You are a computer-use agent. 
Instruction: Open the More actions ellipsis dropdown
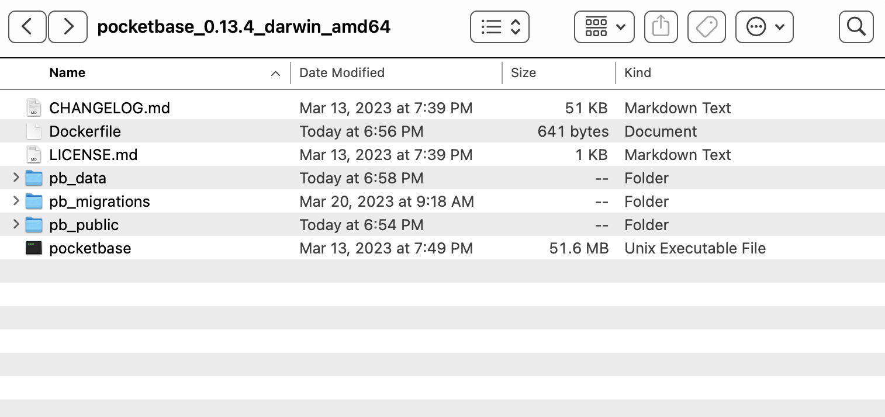tap(764, 26)
